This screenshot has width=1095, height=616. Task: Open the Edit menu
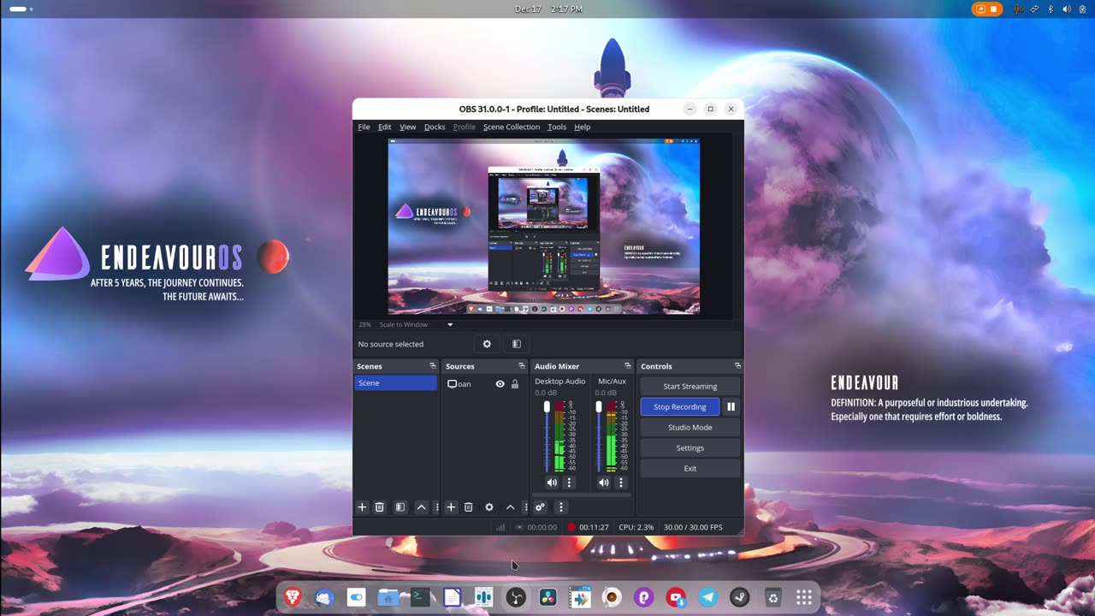click(385, 127)
